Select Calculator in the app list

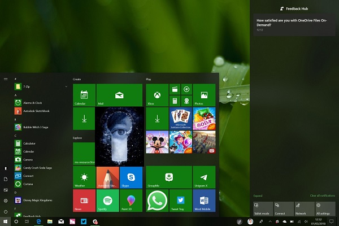tap(28, 144)
